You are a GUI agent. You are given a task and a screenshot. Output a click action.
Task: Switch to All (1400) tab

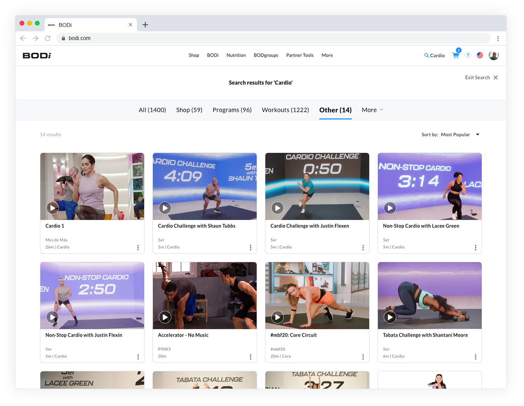click(152, 110)
